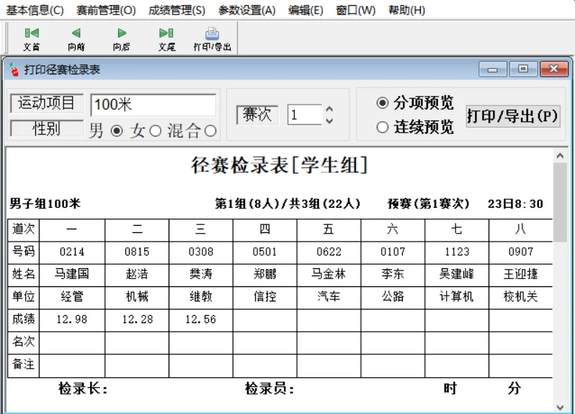The image size is (575, 414).
Task: Minimize the 打印径赛检录表 window
Action: pyautogui.click(x=492, y=69)
